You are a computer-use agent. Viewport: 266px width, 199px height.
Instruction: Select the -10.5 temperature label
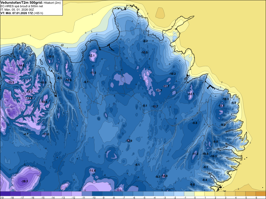tap(144, 53)
